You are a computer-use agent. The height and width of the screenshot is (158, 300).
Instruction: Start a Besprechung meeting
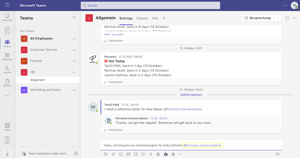point(258,18)
